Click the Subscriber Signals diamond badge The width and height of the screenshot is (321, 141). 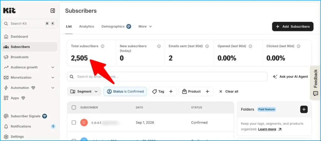coord(45,116)
